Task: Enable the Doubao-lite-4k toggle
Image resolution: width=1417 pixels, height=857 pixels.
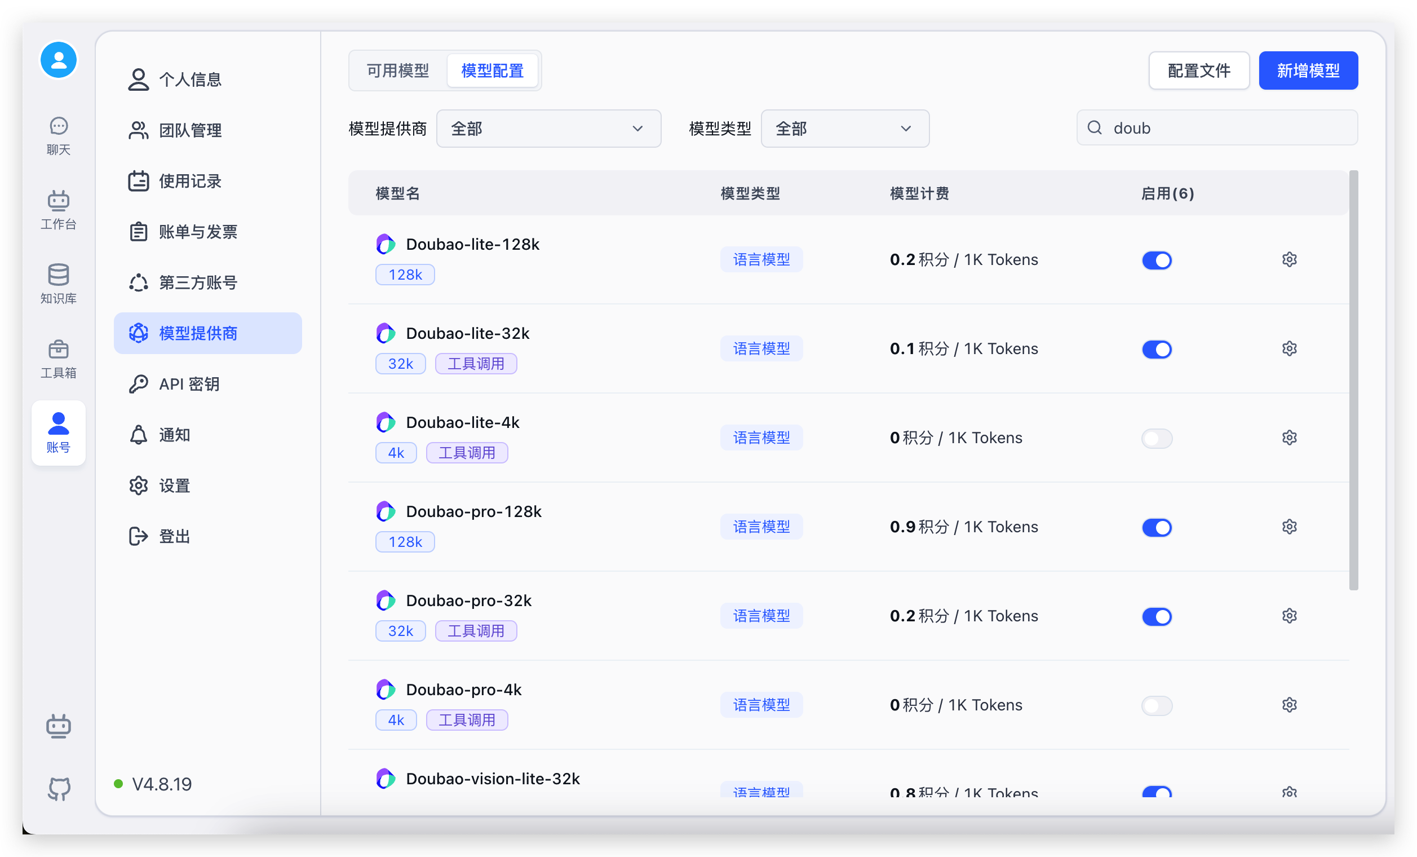Action: pos(1157,438)
